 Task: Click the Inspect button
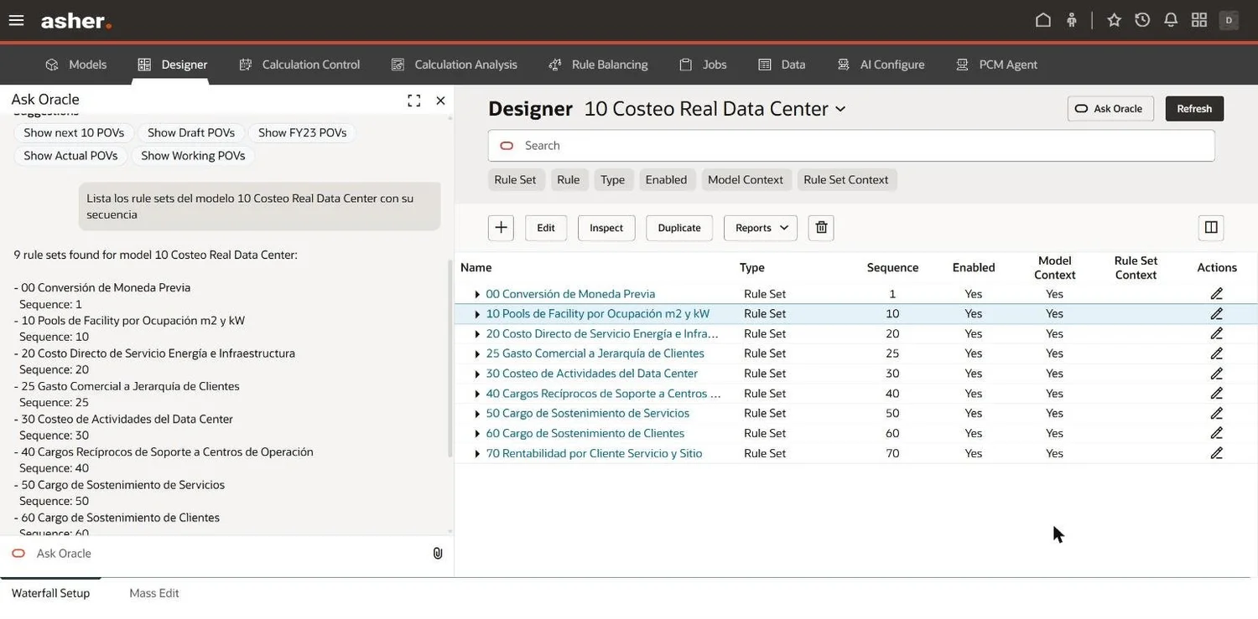pyautogui.click(x=606, y=228)
